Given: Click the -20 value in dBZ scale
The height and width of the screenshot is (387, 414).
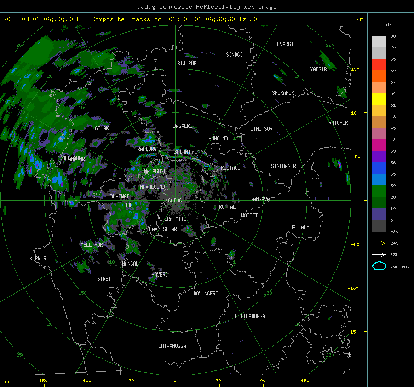Looking at the screenshot, I should click(x=394, y=231).
